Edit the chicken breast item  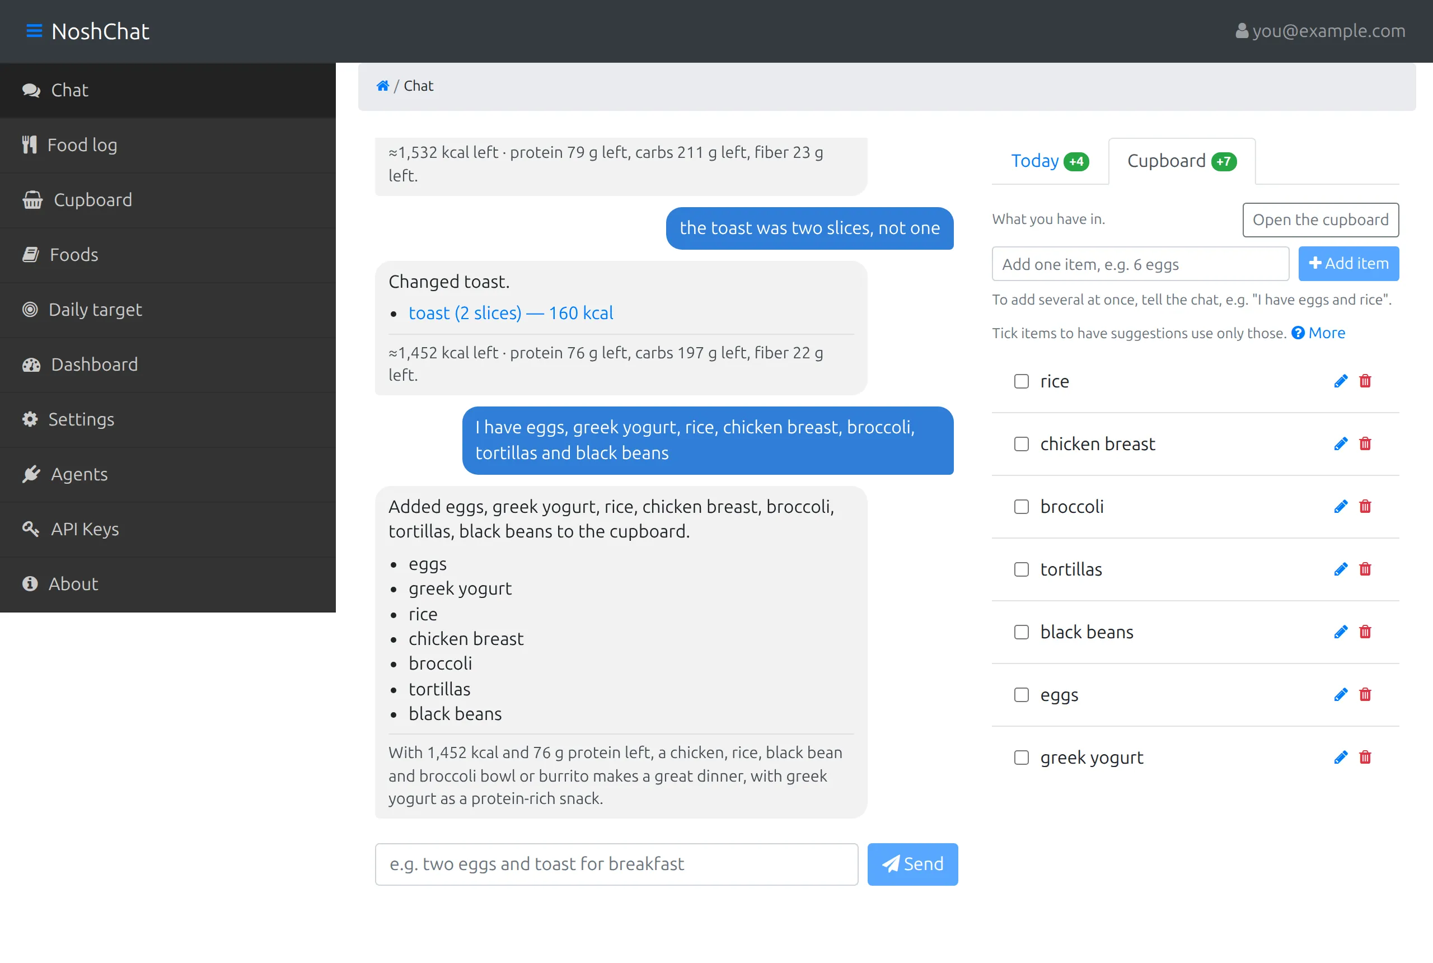click(x=1341, y=444)
